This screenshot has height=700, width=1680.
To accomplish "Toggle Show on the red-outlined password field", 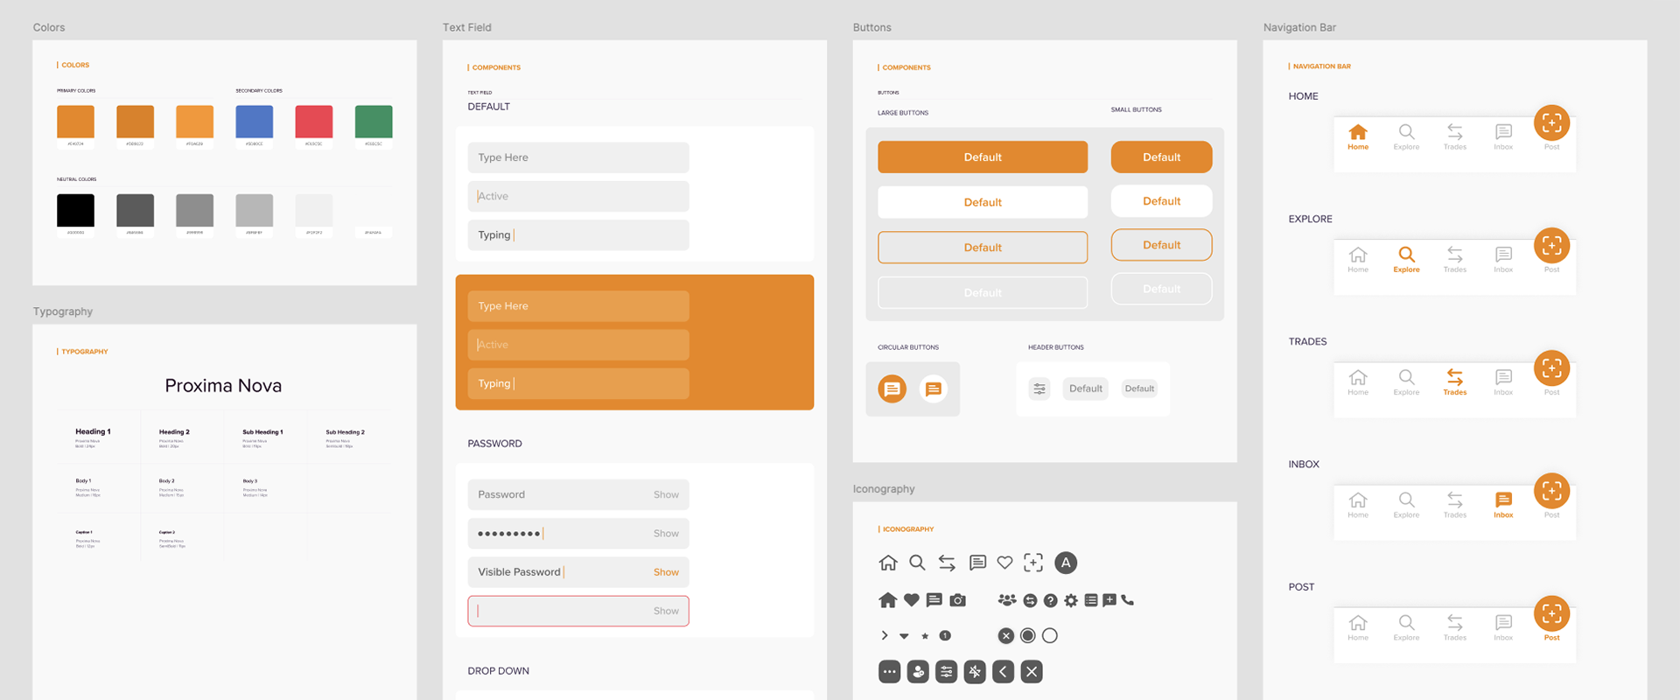I will 666,611.
